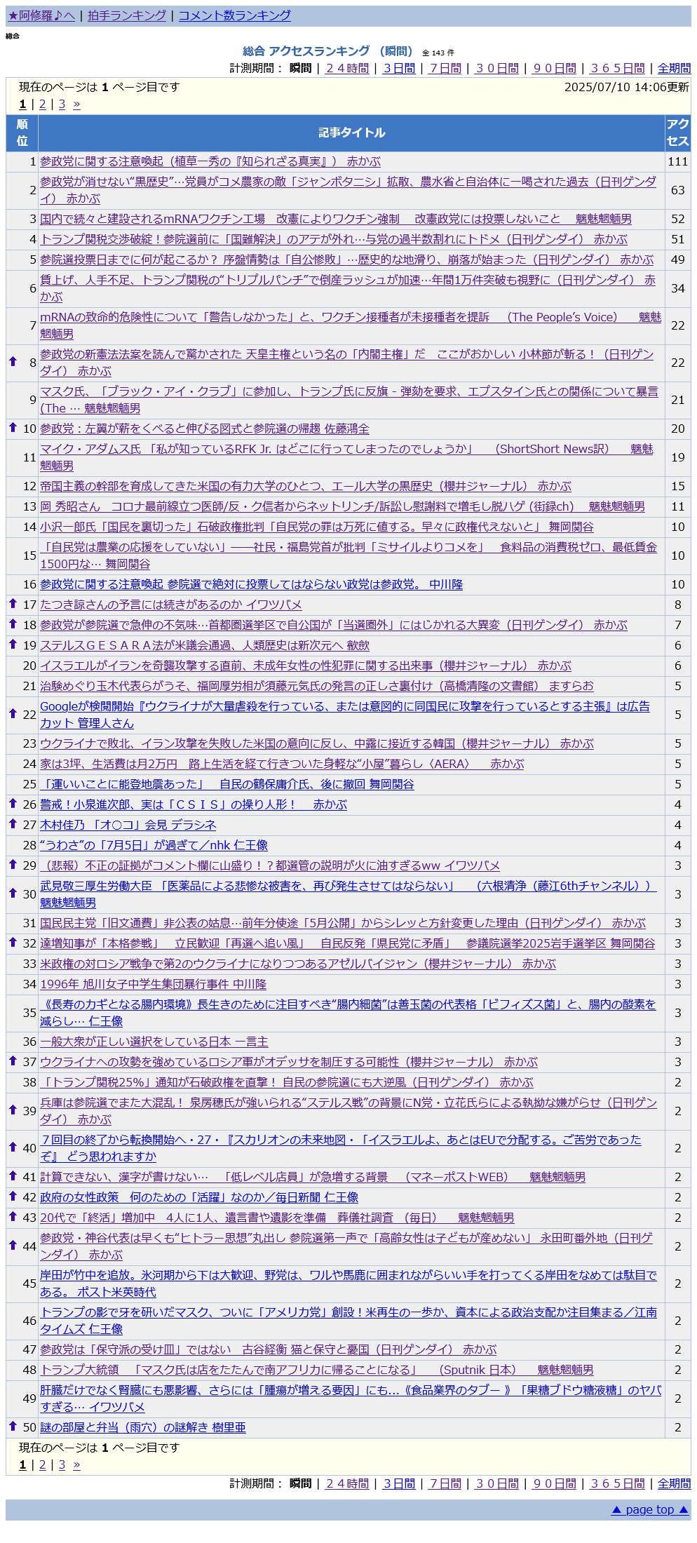Screen dimensions: 697x1543
Task: Open the ★阿修羅♪へ link in the header
Action: pos(41,15)
